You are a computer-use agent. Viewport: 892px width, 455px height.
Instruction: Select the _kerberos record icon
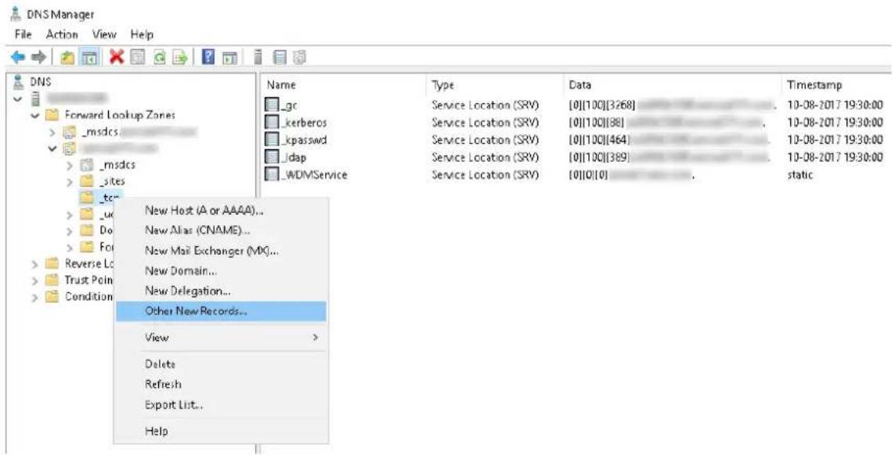point(273,123)
